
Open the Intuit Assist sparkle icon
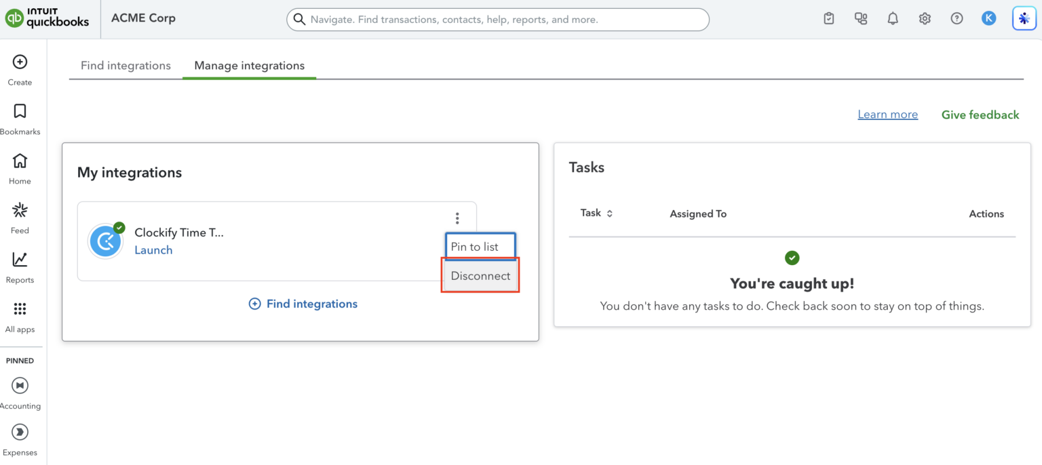click(x=1024, y=19)
